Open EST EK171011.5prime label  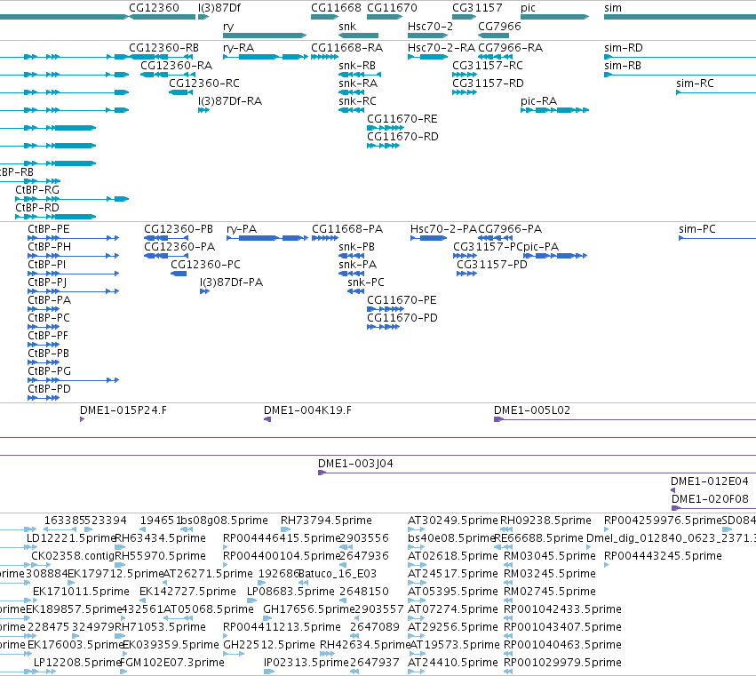tap(81, 592)
